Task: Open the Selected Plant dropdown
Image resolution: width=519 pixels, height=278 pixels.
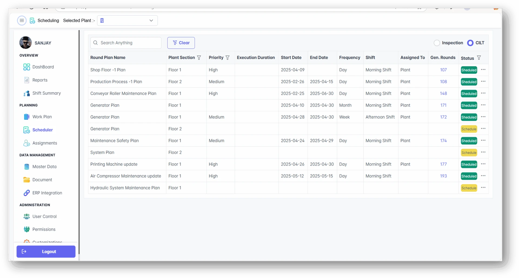Action: click(x=127, y=21)
